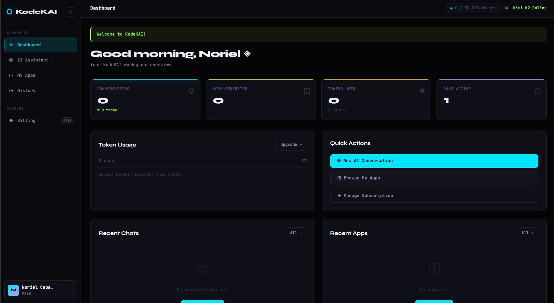Click the Kimi K2 Online status text

point(530,8)
